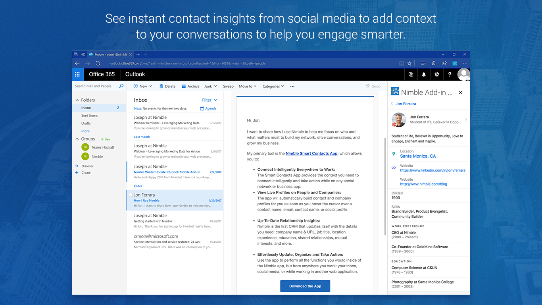Screen dimensions: 542x305
Task: Click the Outlook app title
Action: point(135,74)
